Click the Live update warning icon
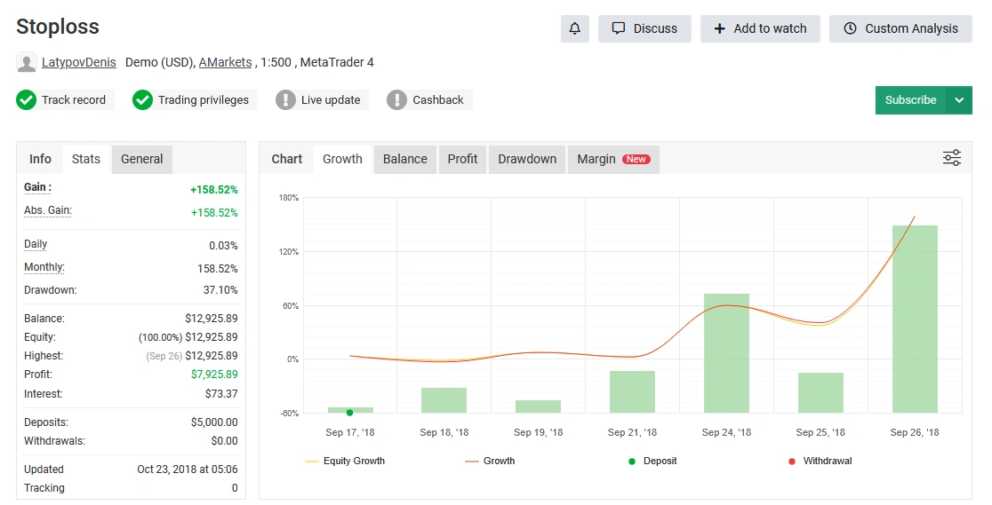This screenshot has width=992, height=505. pyautogui.click(x=285, y=100)
